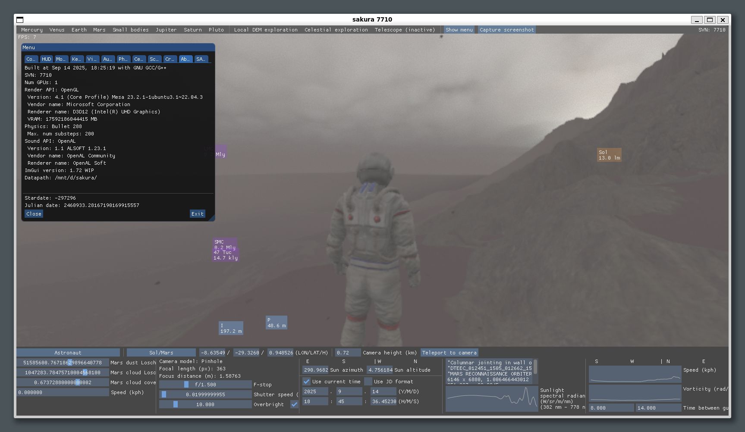Screen dimensions: 745x432
Task: Select the HUD tab in Menu window
Action: (x=46, y=59)
